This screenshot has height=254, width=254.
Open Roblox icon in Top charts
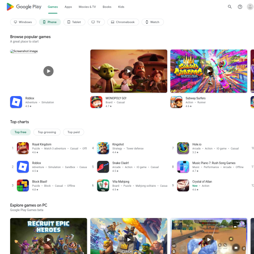coord(23,167)
